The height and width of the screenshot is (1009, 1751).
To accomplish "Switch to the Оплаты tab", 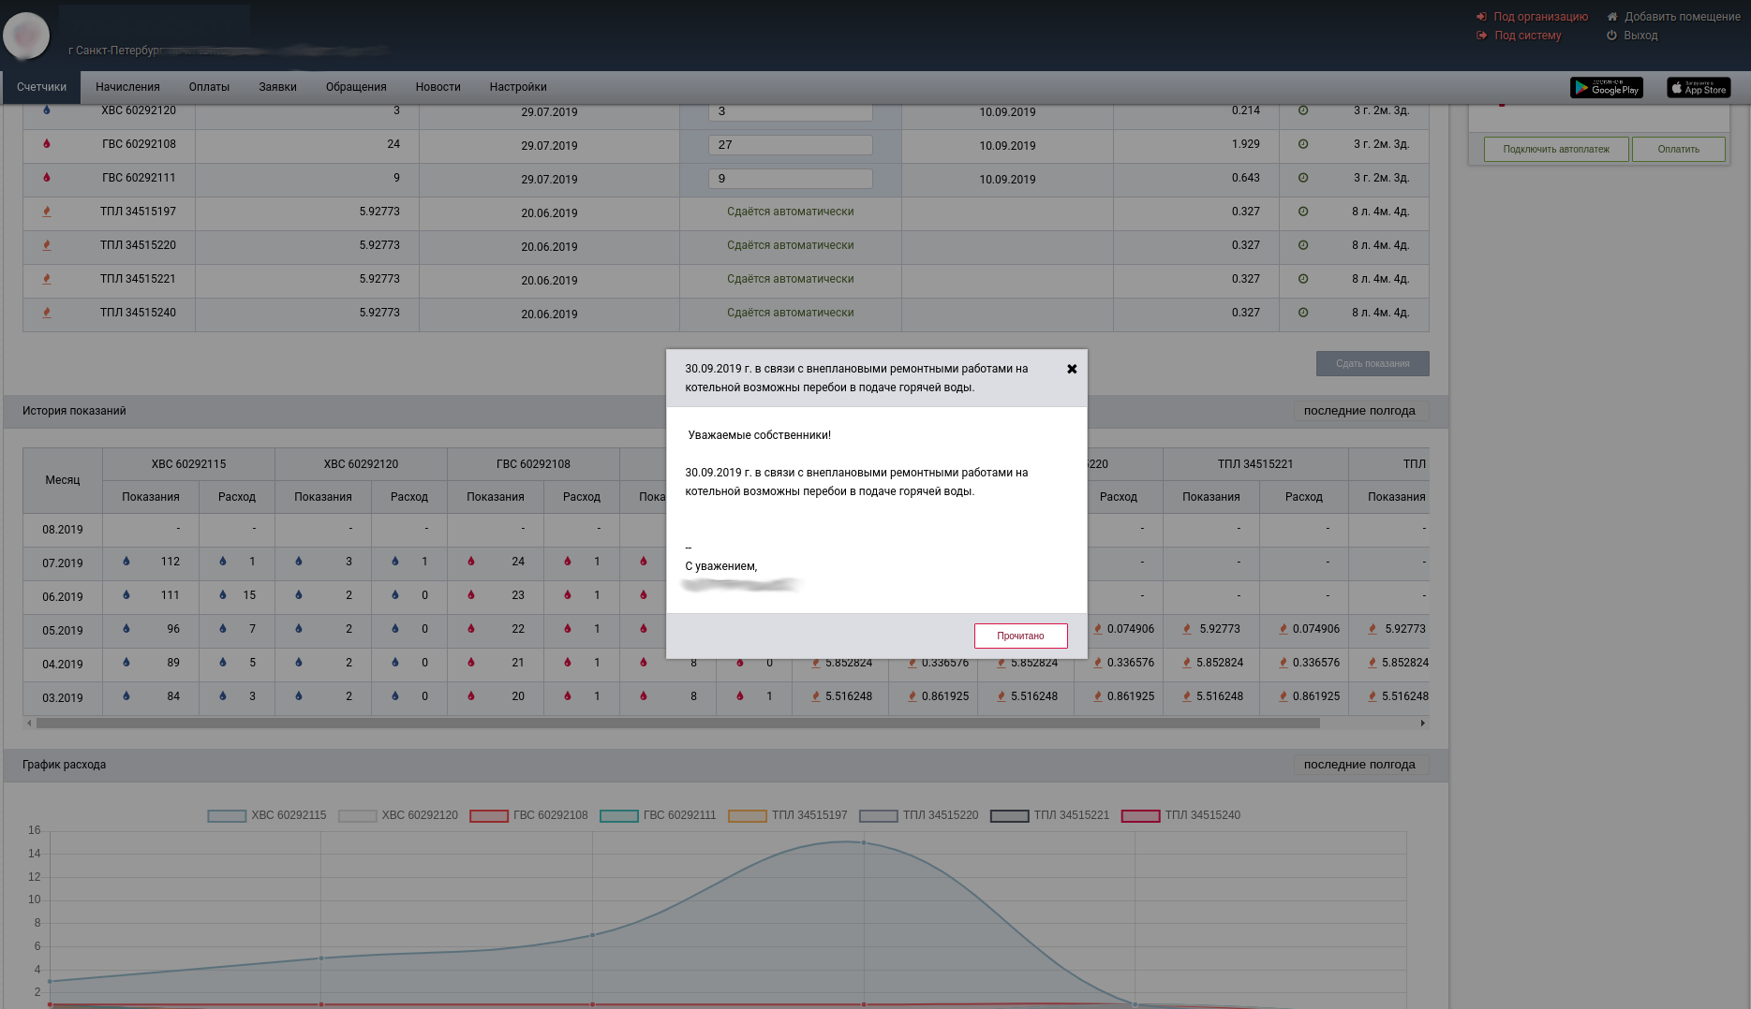I will pyautogui.click(x=209, y=87).
